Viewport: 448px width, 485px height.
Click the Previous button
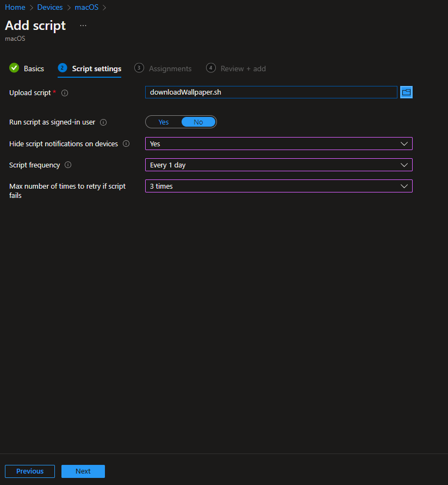tap(30, 471)
